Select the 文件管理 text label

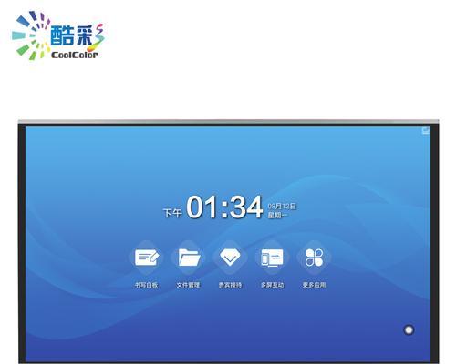(x=188, y=285)
